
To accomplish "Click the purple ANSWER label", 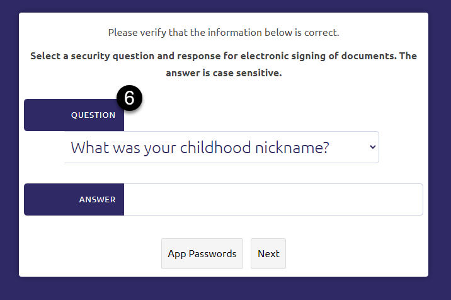I will 97,200.
